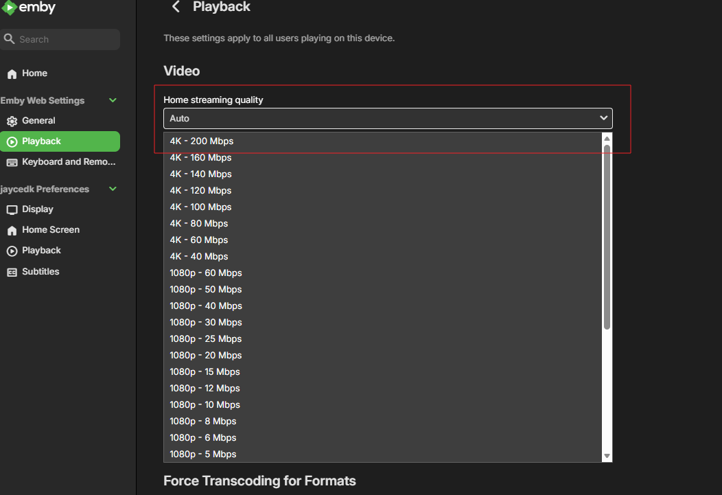The image size is (722, 495).
Task: Click the quality list scrollbar down arrow
Action: point(607,457)
